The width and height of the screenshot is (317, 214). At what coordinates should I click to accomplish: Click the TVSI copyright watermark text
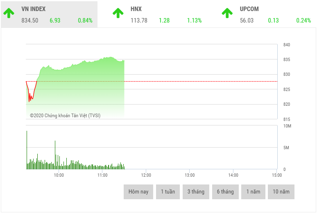[65, 116]
